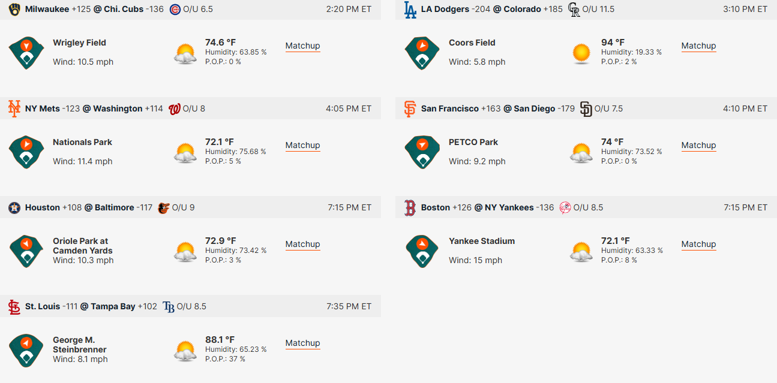This screenshot has height=383, width=777.
Task: Click the San Diego Padres team logo
Action: point(586,108)
